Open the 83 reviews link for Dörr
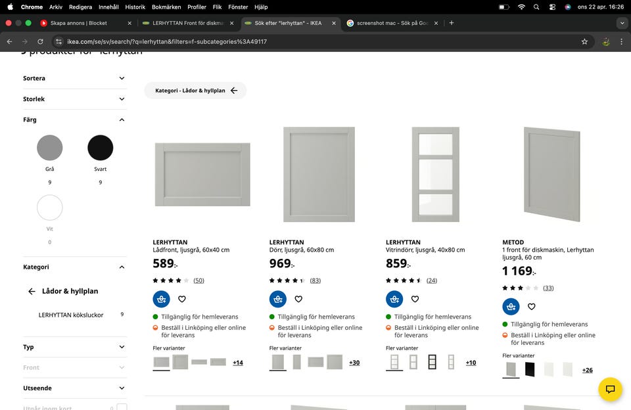Viewport: 631px width, 410px height. click(315, 281)
